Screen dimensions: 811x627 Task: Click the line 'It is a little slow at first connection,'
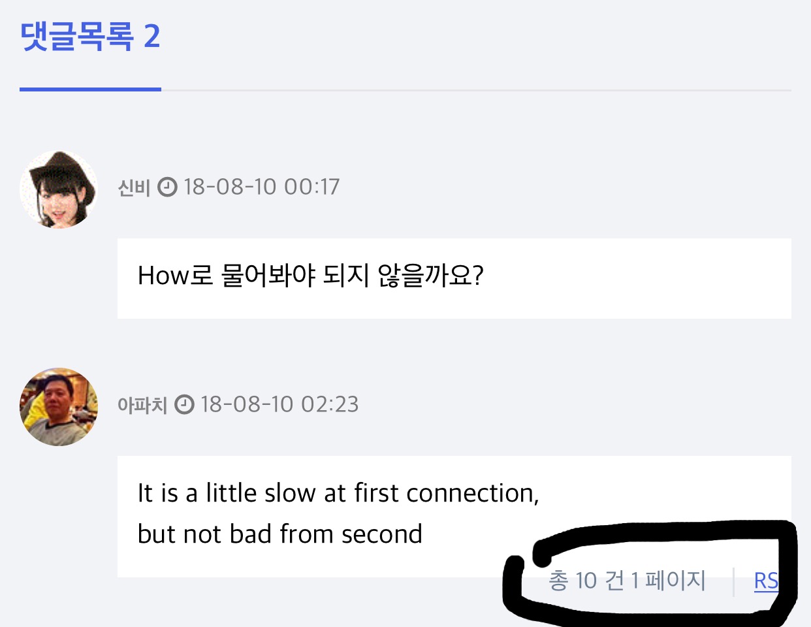tap(338, 493)
